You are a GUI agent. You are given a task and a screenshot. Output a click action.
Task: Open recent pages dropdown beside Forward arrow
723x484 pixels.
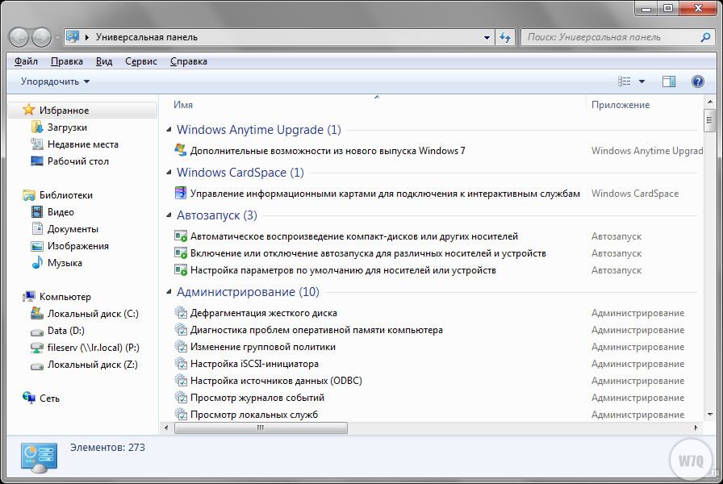[x=57, y=38]
